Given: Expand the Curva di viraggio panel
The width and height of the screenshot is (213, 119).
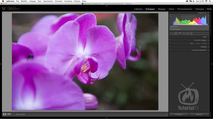Looking at the screenshot, I should (x=208, y=40).
